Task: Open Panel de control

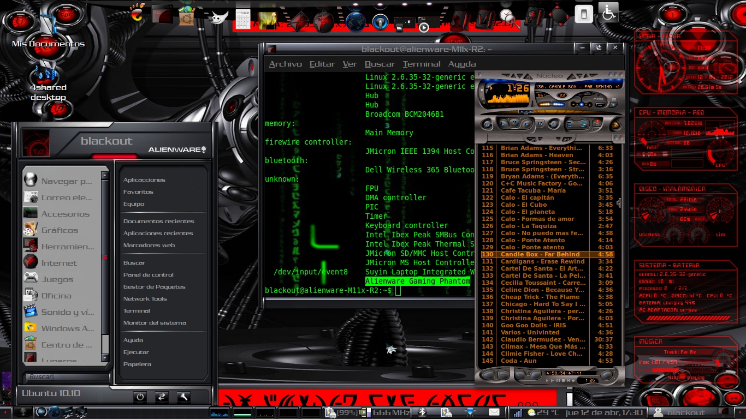Action: pyautogui.click(x=149, y=274)
